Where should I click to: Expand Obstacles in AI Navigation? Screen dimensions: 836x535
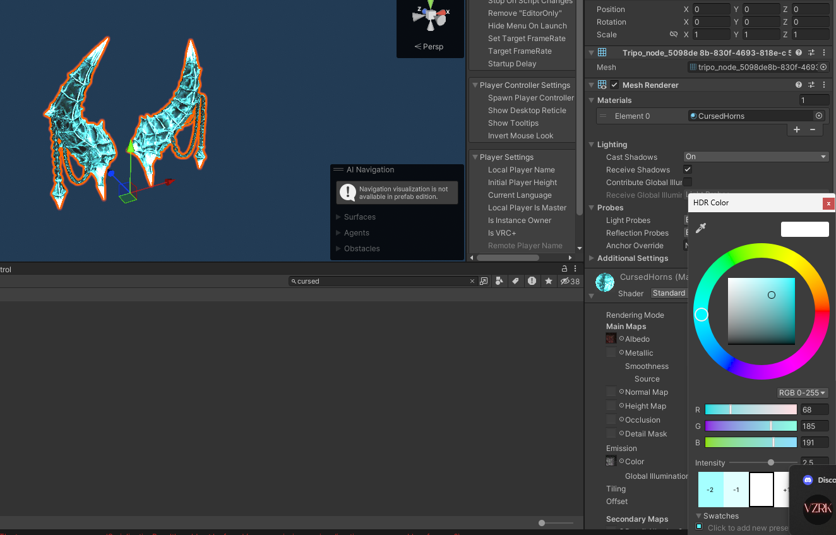pyautogui.click(x=338, y=248)
